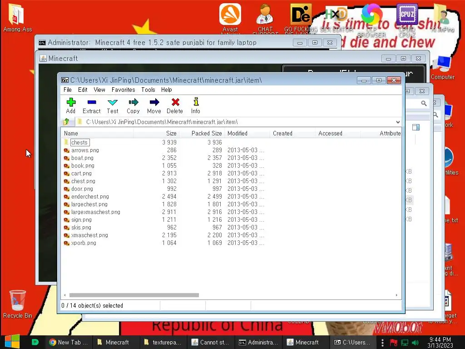Image resolution: width=465 pixels, height=349 pixels.
Task: Open the Tools menu
Action: [x=148, y=90]
